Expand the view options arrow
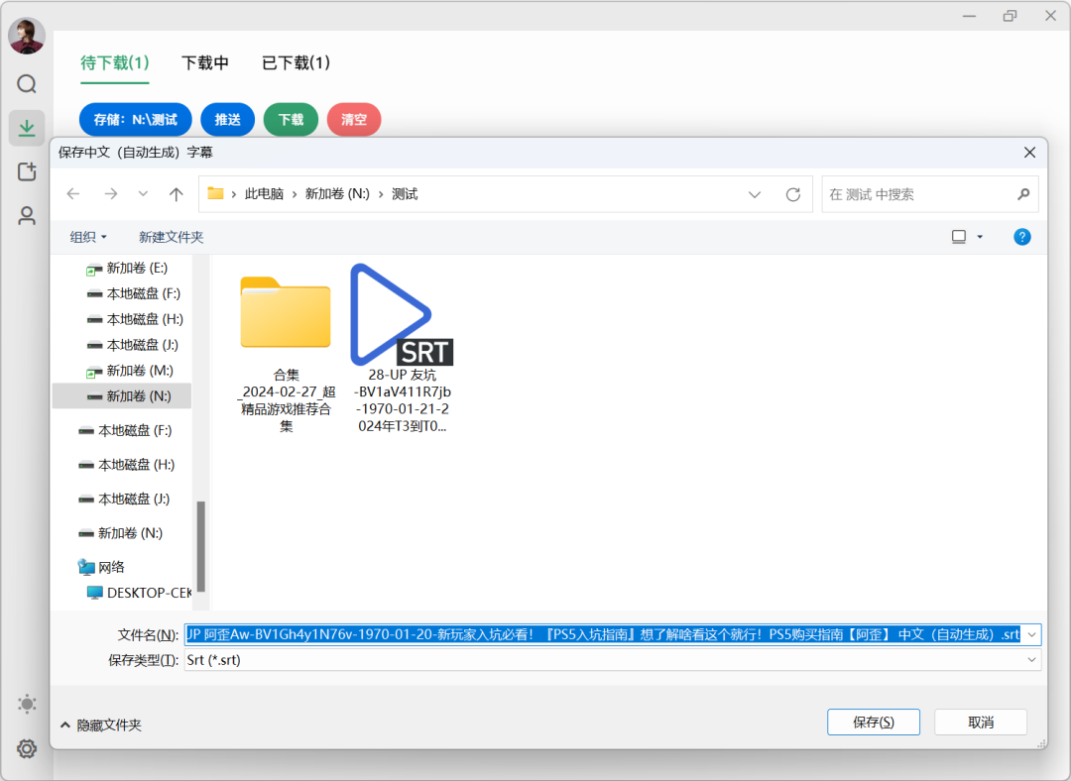1071x781 pixels. (980, 237)
